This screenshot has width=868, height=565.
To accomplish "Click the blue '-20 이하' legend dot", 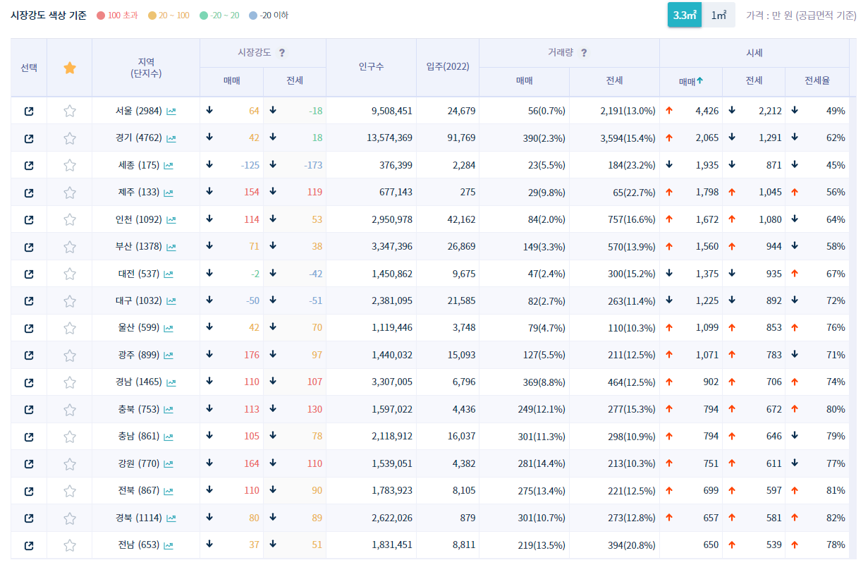I will coord(253,16).
